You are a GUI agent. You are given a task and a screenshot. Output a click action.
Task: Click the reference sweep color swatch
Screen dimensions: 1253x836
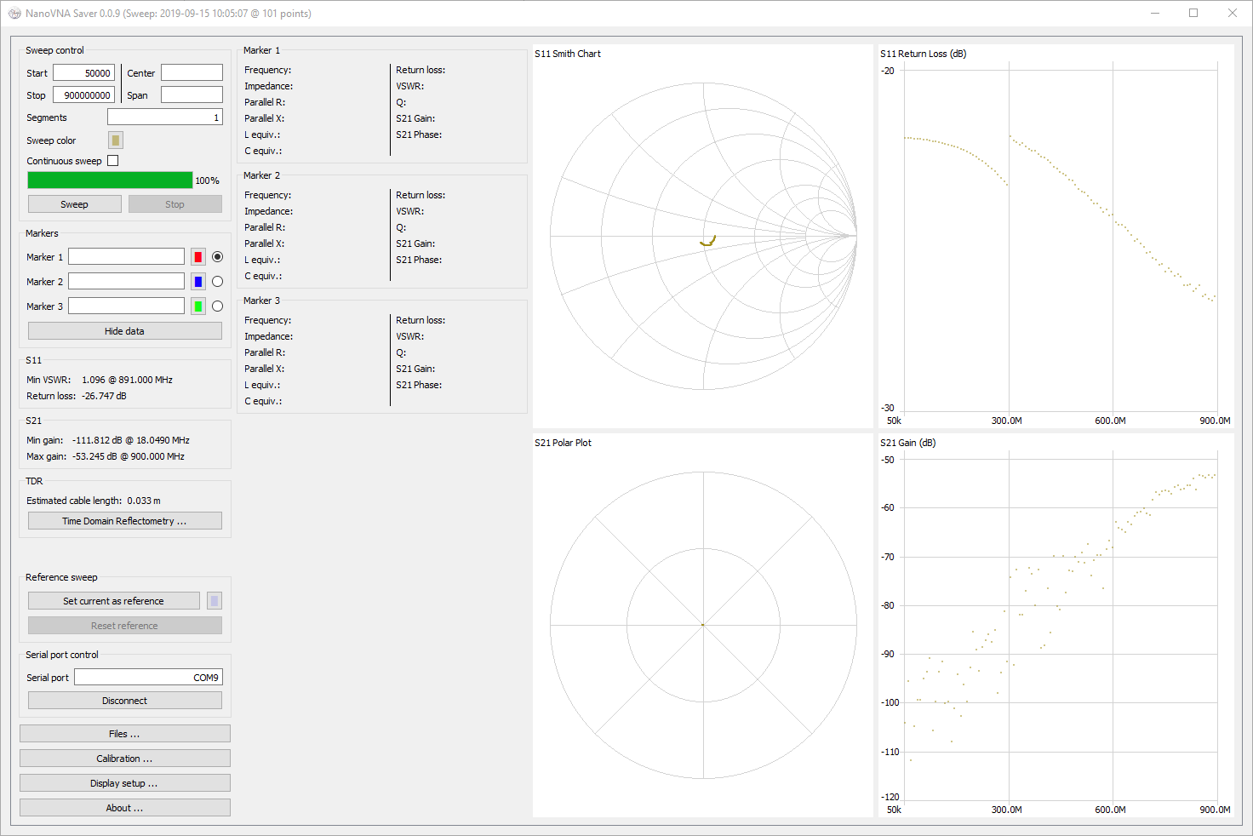click(215, 601)
